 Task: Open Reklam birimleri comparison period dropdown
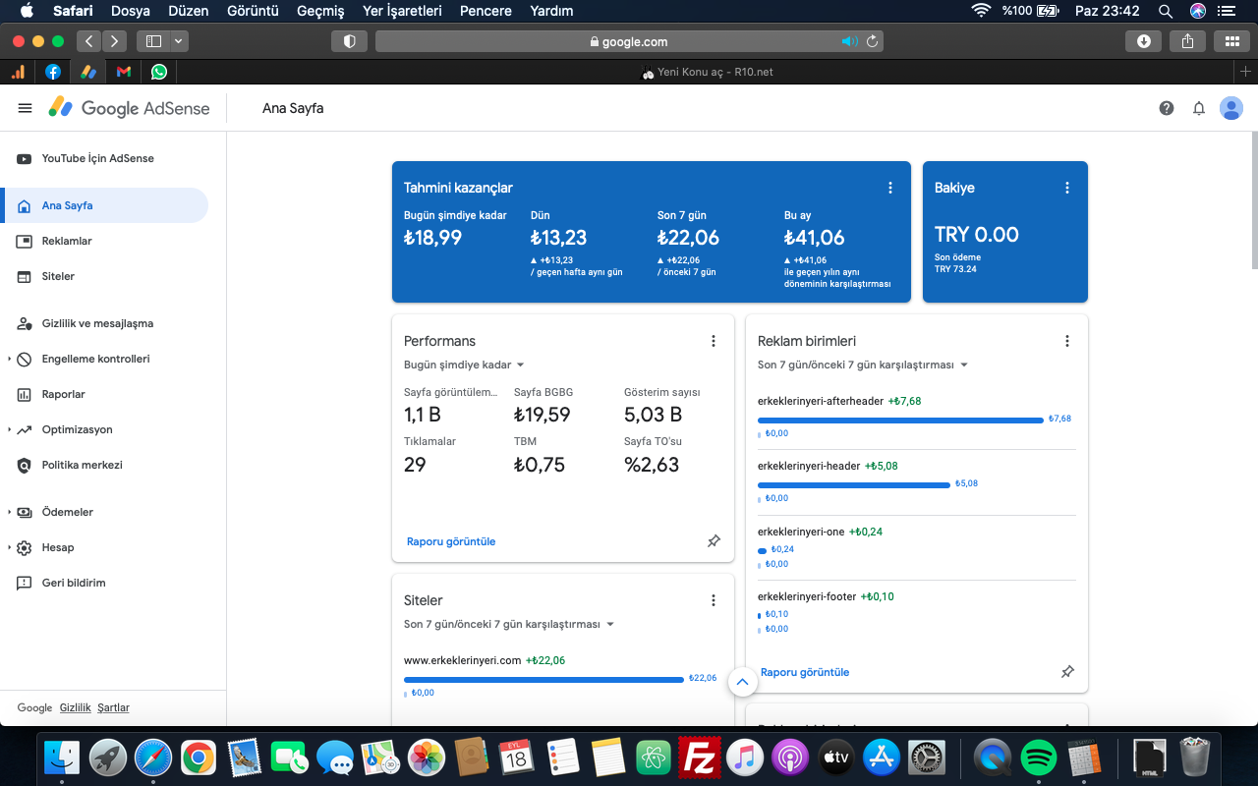[863, 365]
